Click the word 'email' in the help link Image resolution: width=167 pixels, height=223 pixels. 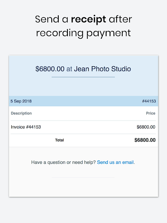click(x=128, y=162)
